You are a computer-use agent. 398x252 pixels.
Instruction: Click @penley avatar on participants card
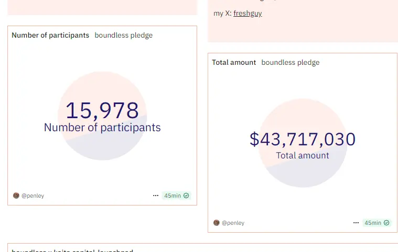(x=16, y=196)
